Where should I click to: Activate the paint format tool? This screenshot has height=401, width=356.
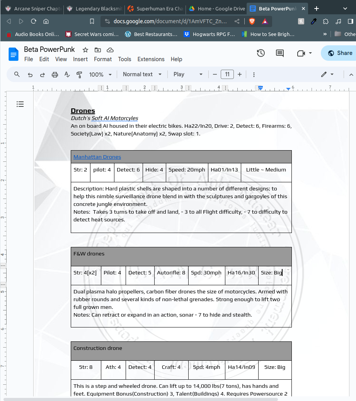[x=79, y=75]
